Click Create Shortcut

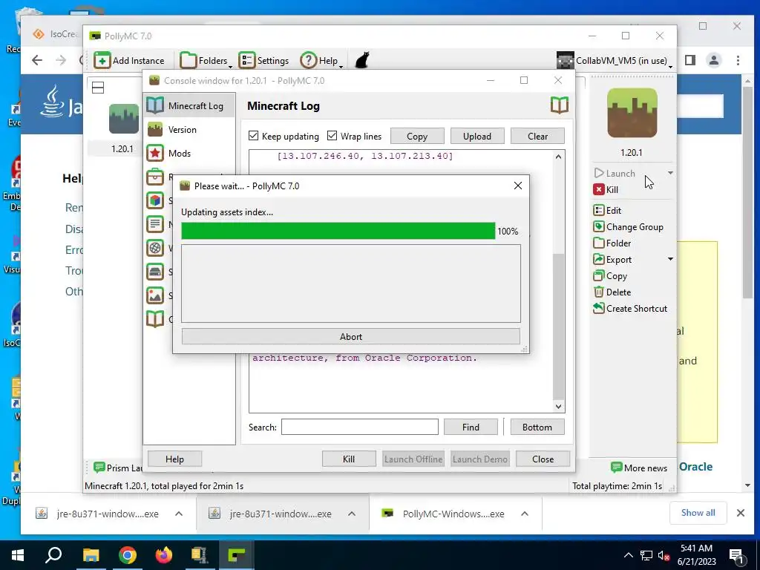[630, 308]
